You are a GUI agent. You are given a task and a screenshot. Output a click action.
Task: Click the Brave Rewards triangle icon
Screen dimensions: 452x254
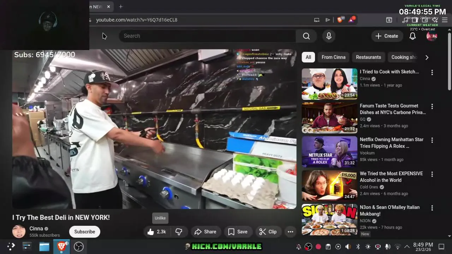pos(351,20)
